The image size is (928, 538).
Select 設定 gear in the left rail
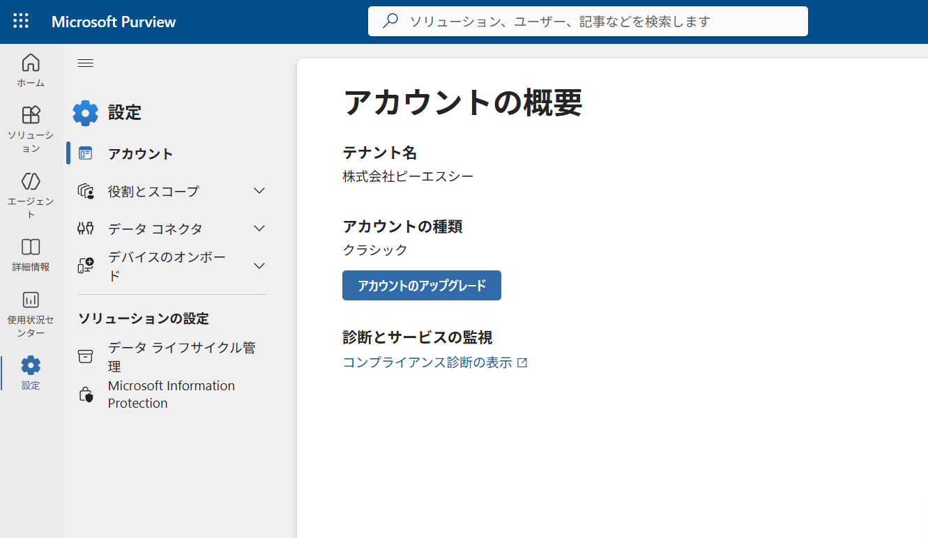[31, 373]
